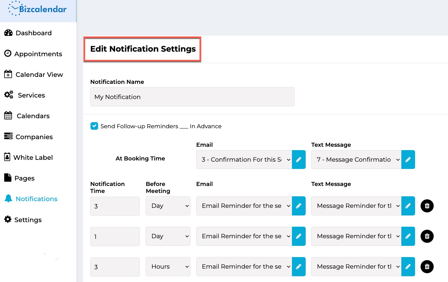Open Calendar View from sidebar

(39, 74)
